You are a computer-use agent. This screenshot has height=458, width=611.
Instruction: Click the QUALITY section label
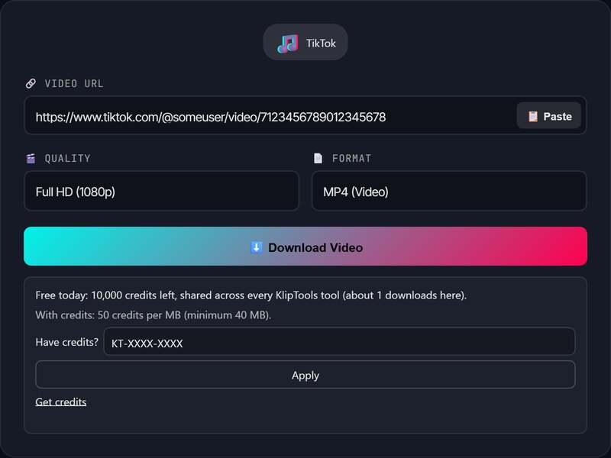67,158
